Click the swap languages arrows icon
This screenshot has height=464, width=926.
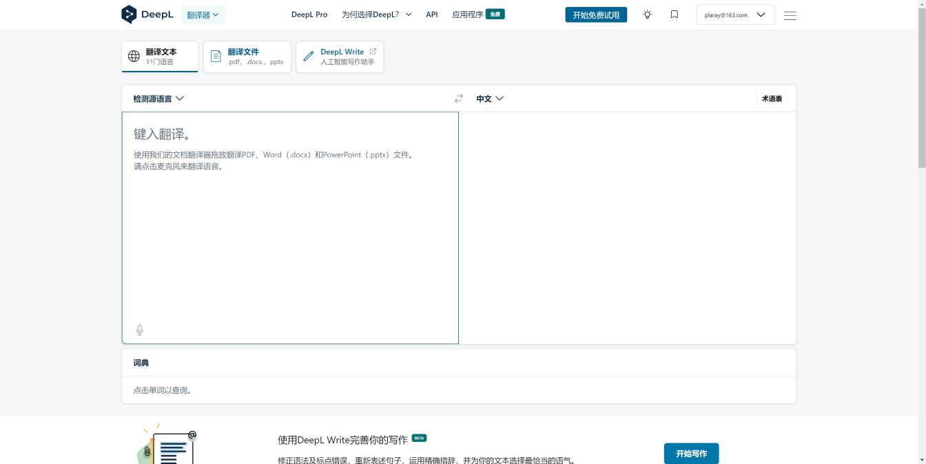[459, 98]
